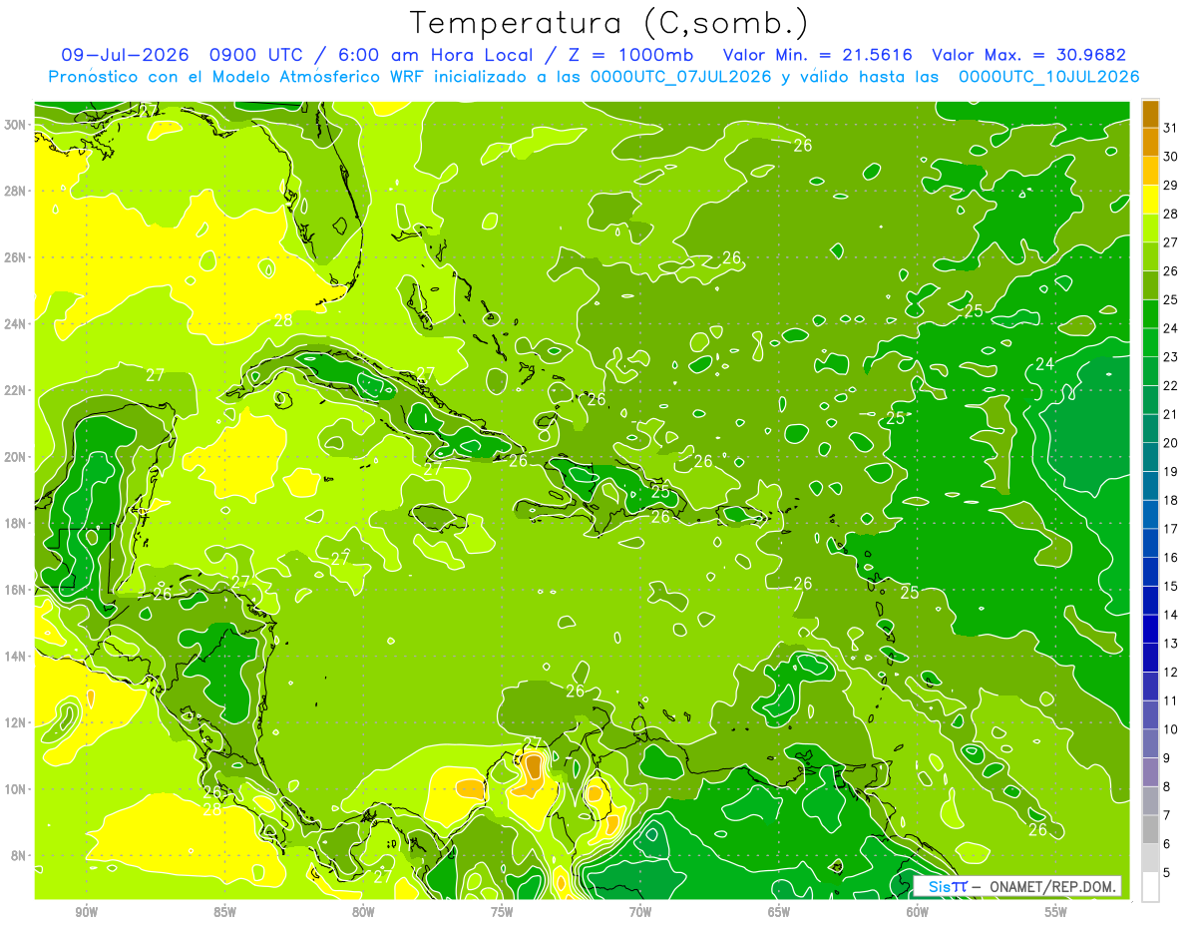The height and width of the screenshot is (925, 1197).
Task: Click the 65W longitude axis label
Action: 779,911
